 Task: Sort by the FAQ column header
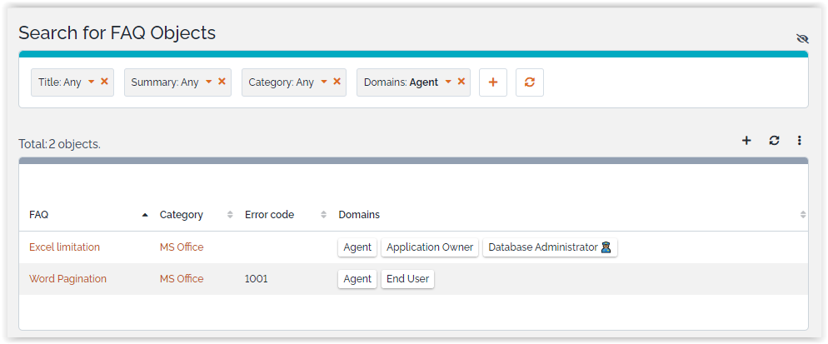39,215
